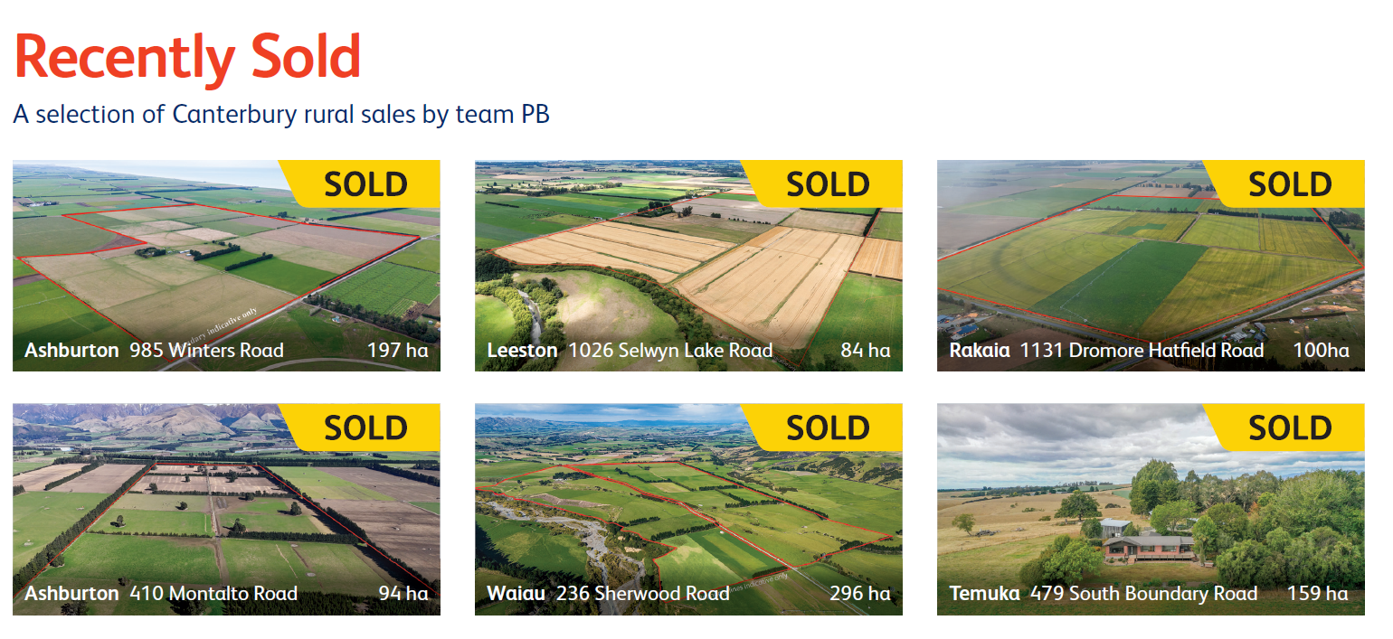Click SOLD badge on Winters Road listing
The height and width of the screenshot is (639, 1393).
365,184
